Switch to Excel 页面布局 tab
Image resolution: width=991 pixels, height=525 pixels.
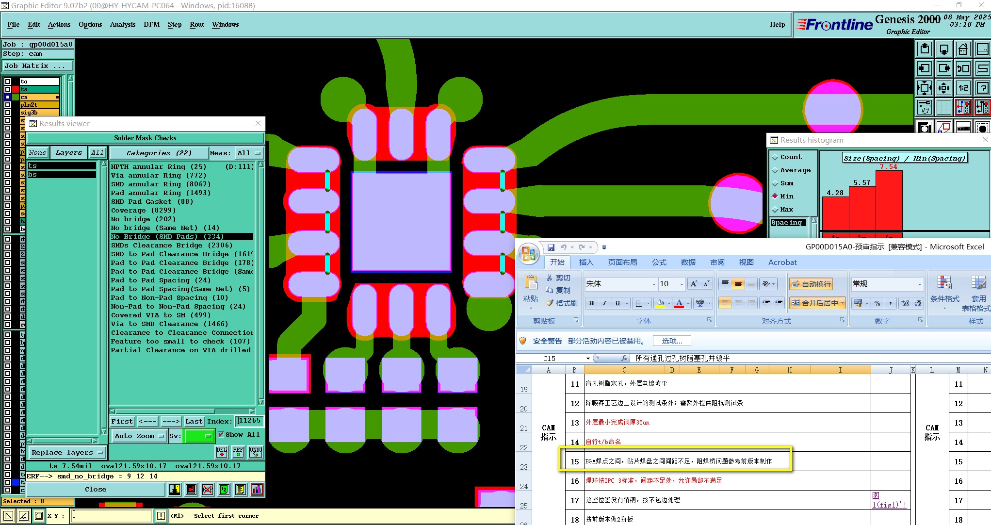[x=622, y=262]
